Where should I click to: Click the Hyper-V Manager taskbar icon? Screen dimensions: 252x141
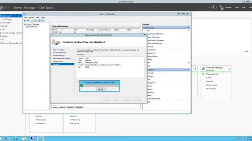point(40,139)
